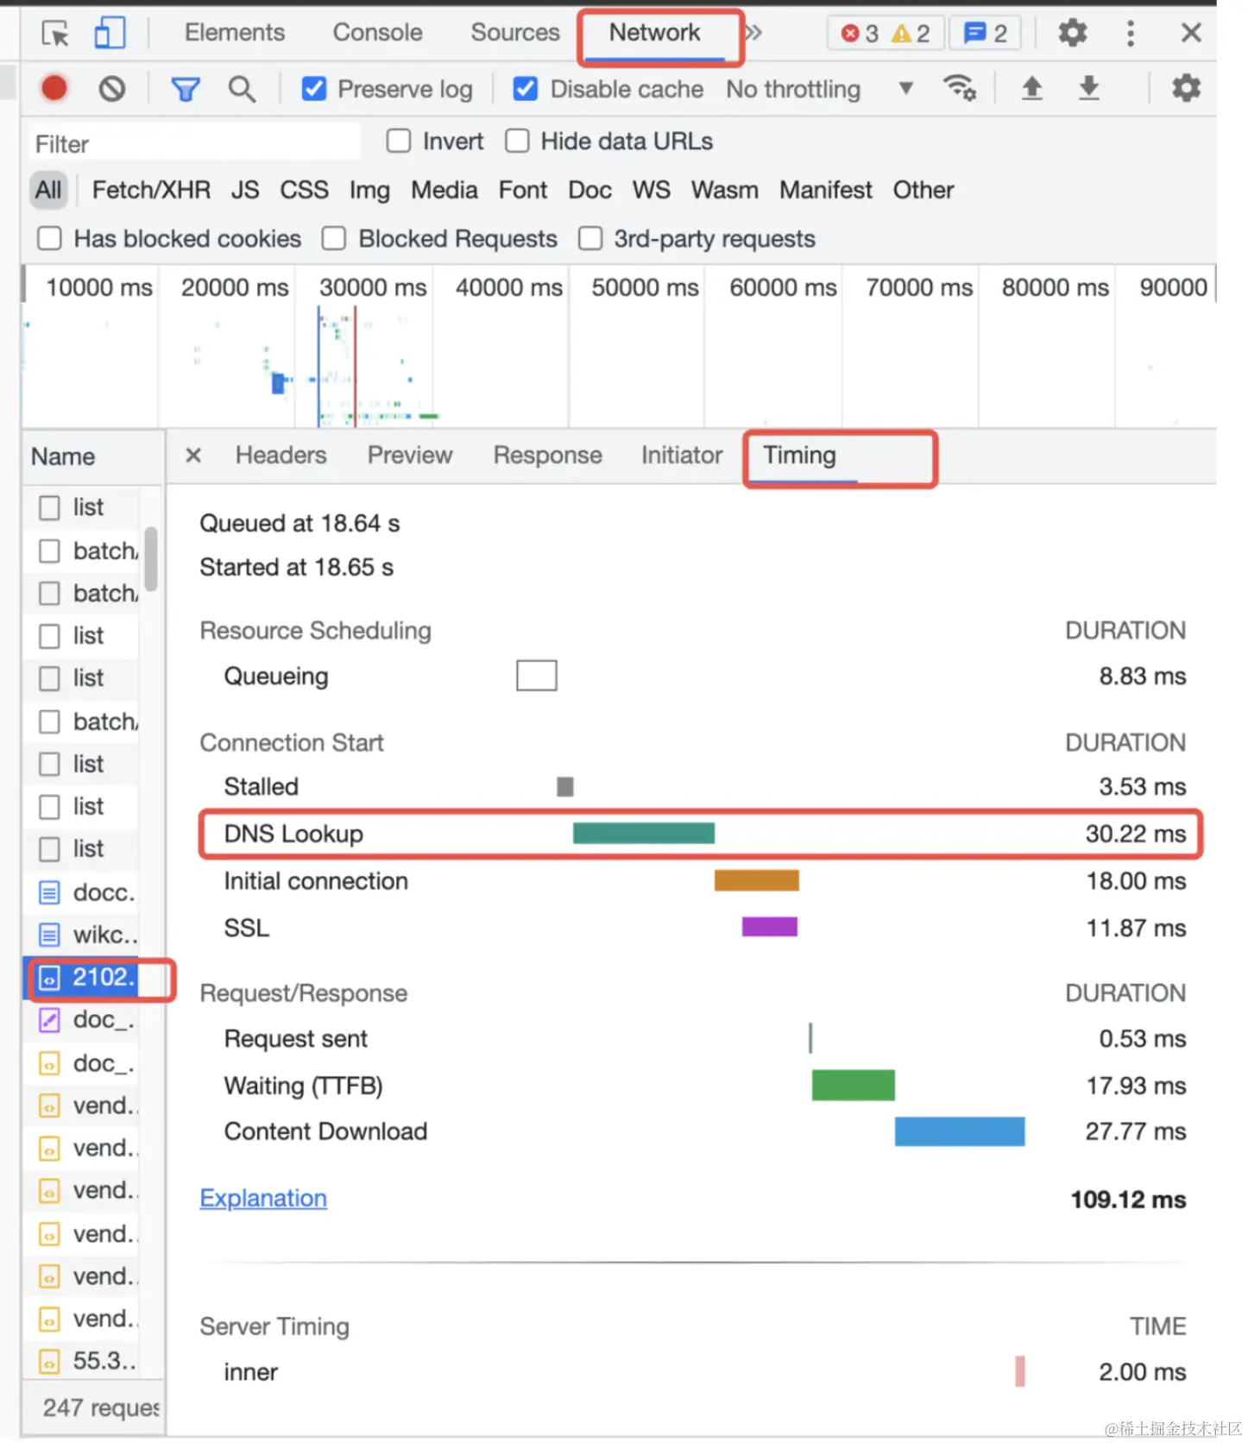Viewport: 1248px width, 1443px height.
Task: Filter requests by All types
Action: [x=48, y=190]
